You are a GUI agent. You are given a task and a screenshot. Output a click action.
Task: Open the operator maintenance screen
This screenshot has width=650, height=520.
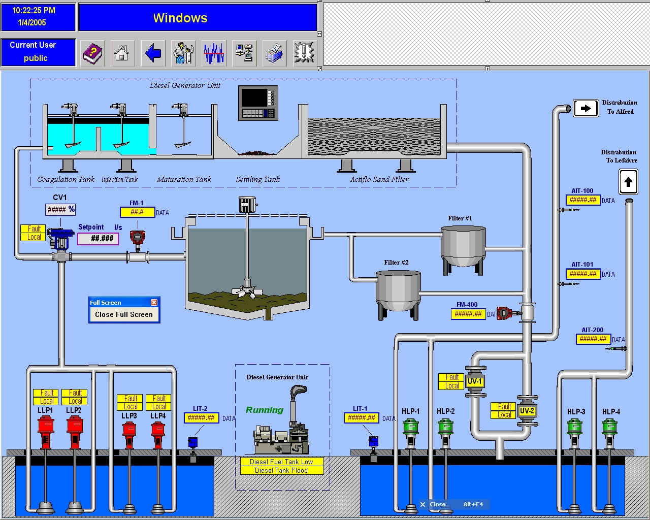(x=183, y=52)
